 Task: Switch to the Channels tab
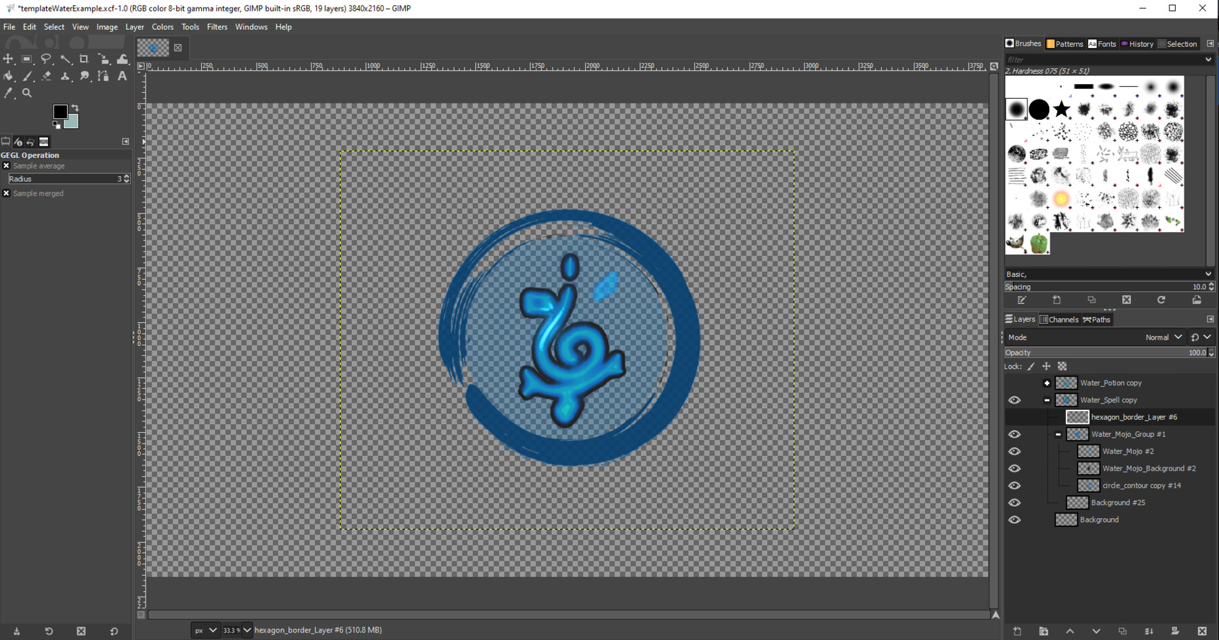click(x=1060, y=319)
